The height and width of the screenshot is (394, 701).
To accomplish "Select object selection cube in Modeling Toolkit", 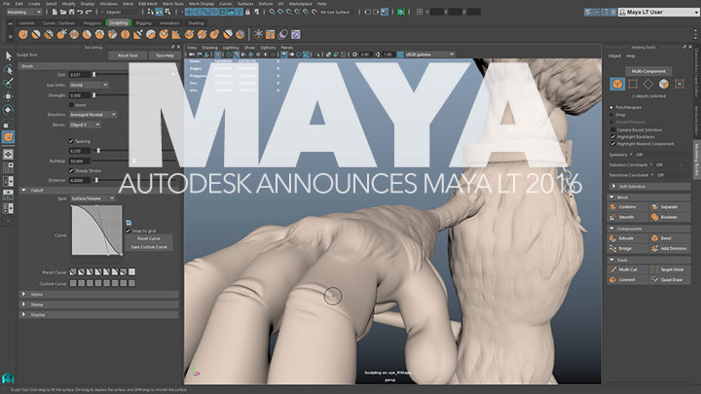I will (617, 84).
